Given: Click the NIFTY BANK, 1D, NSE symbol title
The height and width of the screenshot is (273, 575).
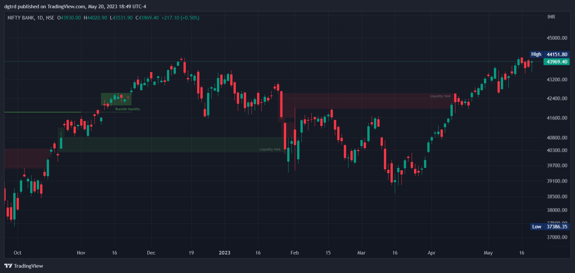Looking at the screenshot, I should pyautogui.click(x=31, y=18).
